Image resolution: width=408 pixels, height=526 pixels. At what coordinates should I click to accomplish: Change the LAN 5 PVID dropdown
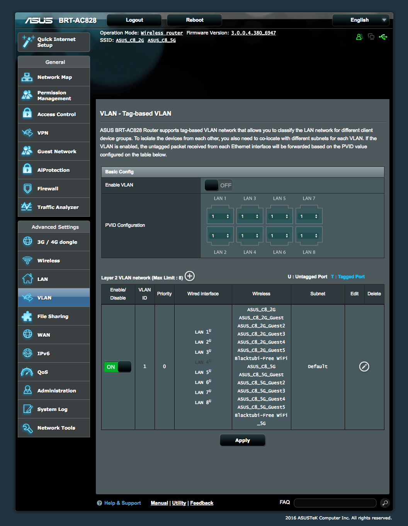click(x=279, y=216)
